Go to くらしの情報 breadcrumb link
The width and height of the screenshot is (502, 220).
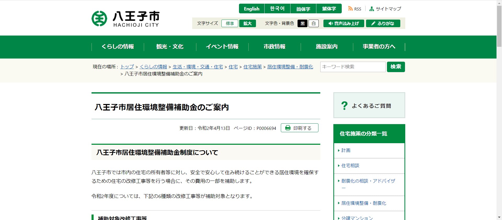[153, 67]
